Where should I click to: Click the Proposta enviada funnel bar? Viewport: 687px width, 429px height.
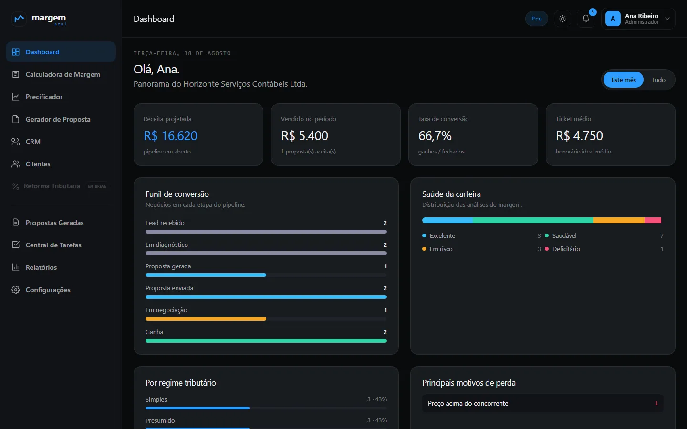click(x=266, y=297)
